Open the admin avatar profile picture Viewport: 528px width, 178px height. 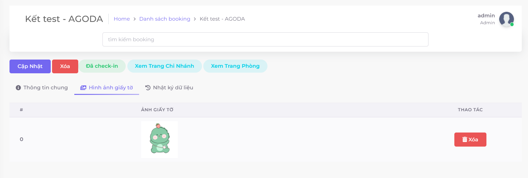click(x=506, y=19)
